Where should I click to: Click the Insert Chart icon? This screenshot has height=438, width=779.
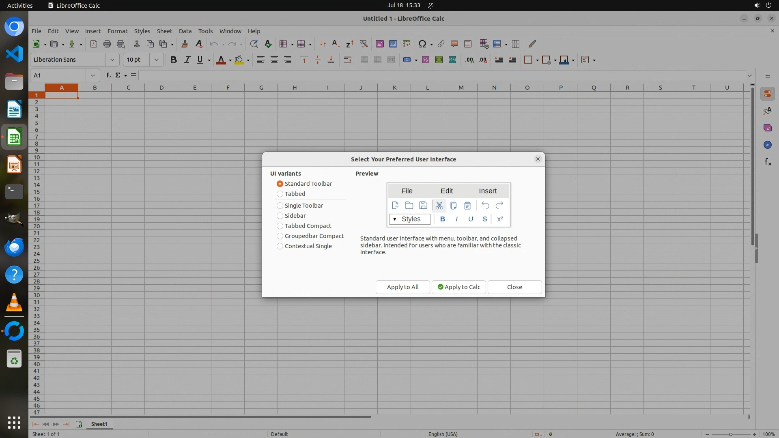click(x=393, y=44)
